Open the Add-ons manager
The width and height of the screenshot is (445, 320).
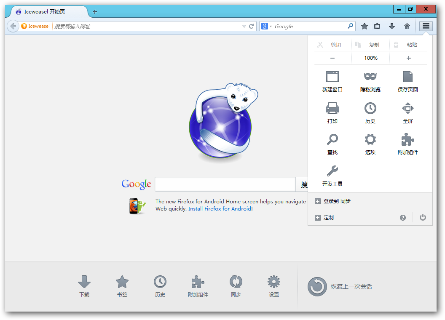[407, 144]
